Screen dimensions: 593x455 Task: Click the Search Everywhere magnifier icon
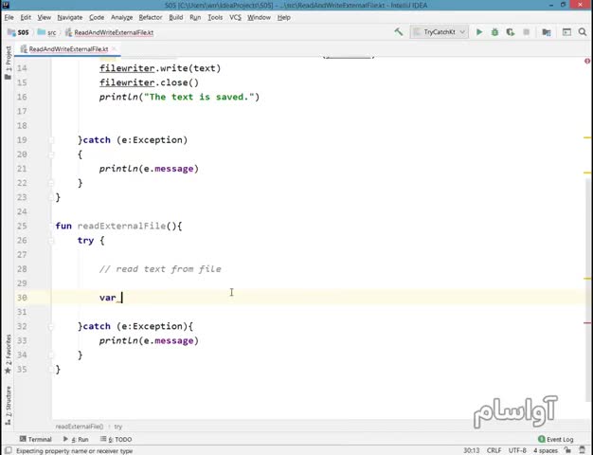click(x=581, y=32)
